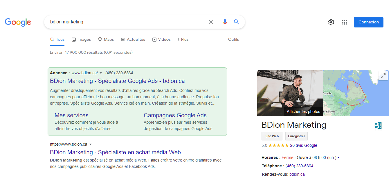This screenshot has width=391, height=178.
Task: Select the Maps results tab
Action: tap(106, 39)
